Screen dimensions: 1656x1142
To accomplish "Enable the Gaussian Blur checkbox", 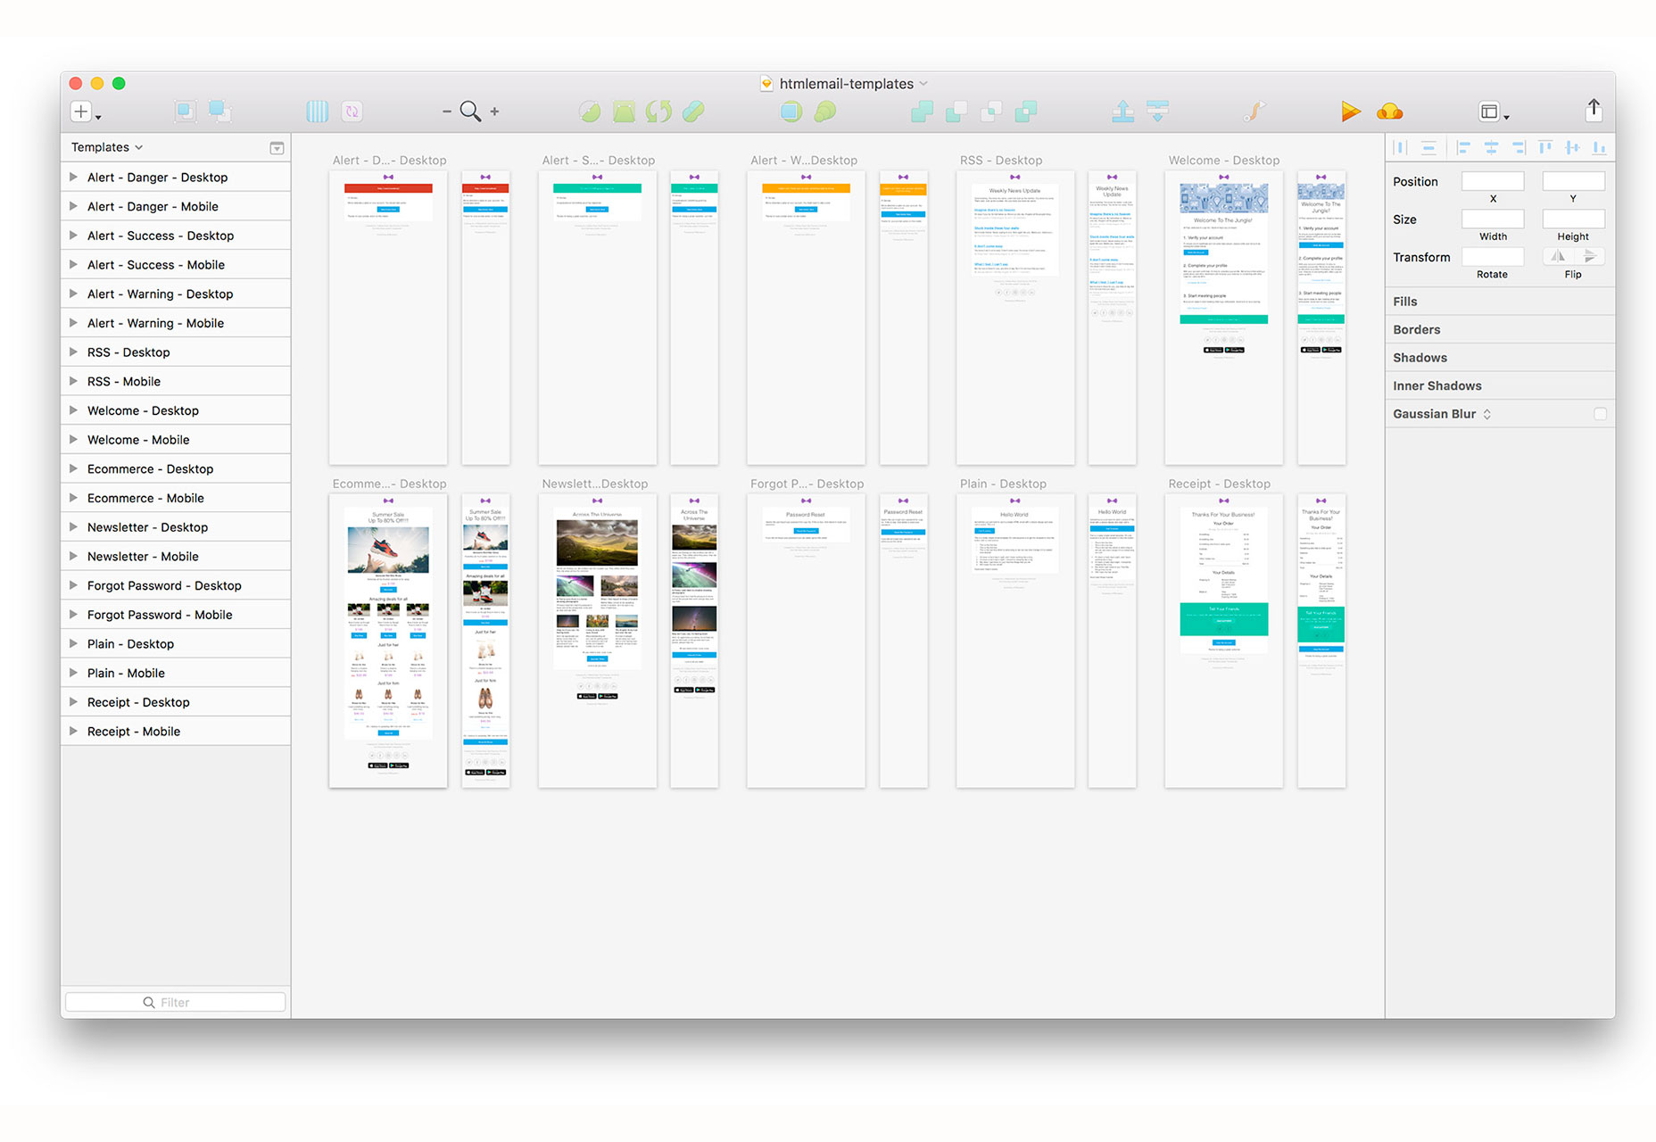I will click(x=1600, y=414).
